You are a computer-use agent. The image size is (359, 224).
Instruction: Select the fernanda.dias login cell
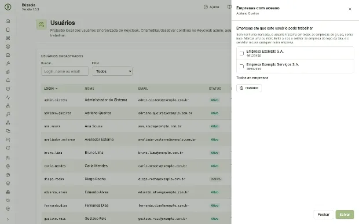(56, 205)
